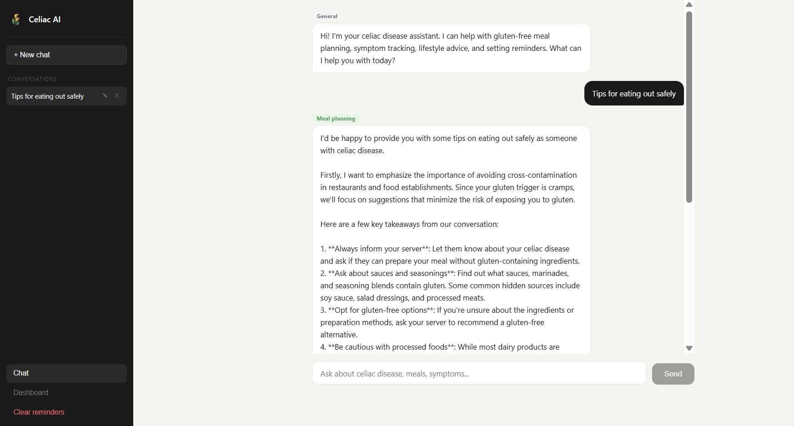Click the CONVERSATIONS section header
The width and height of the screenshot is (794, 426).
[32, 79]
